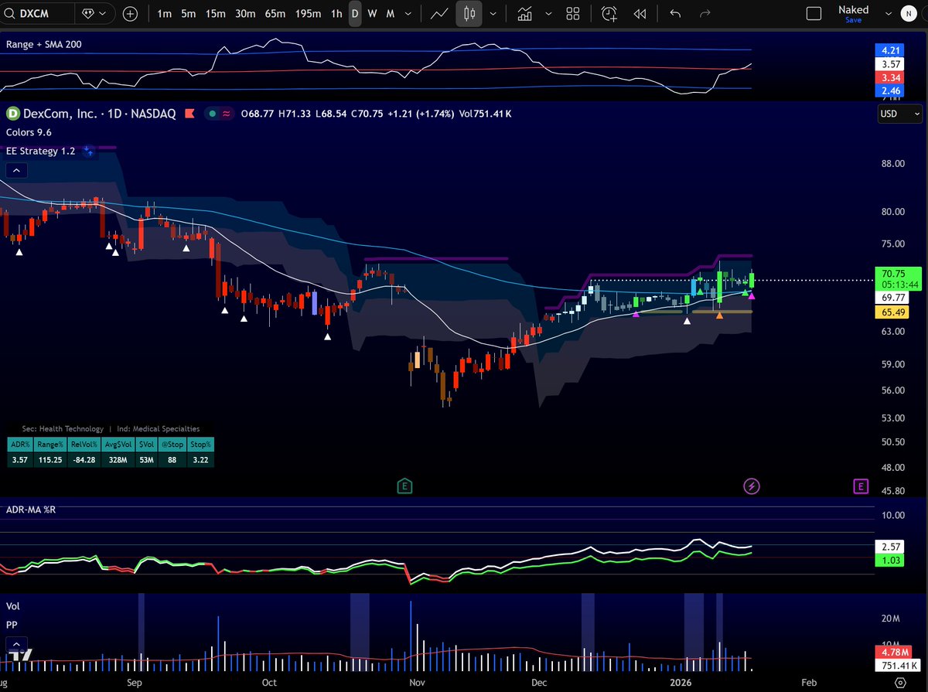The image size is (928, 692).
Task: Collapse the indicator legend with chevron
Action: [16, 171]
